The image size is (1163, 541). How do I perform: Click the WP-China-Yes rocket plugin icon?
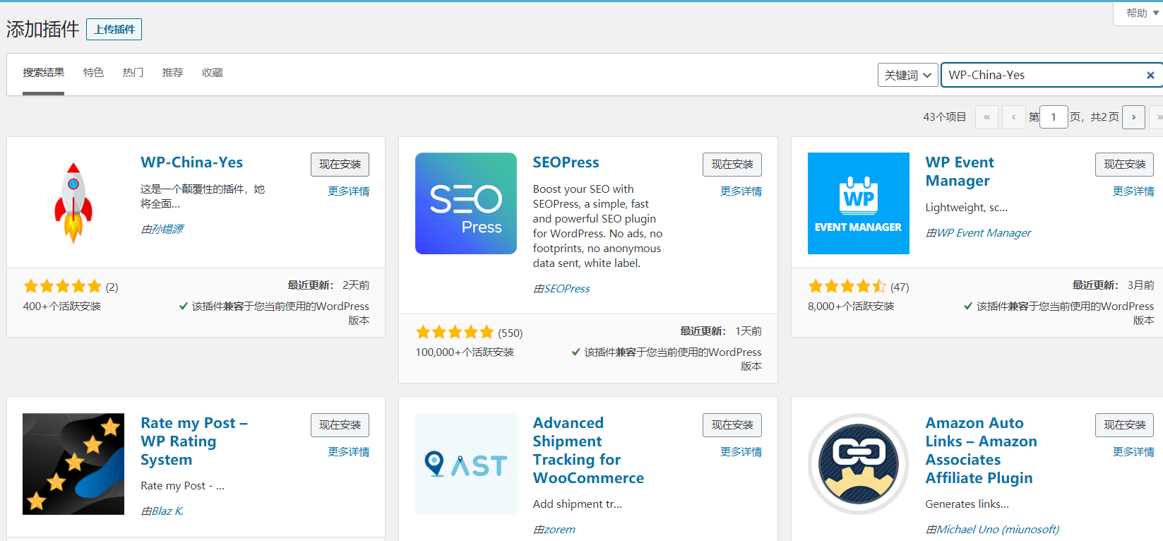[x=73, y=203]
